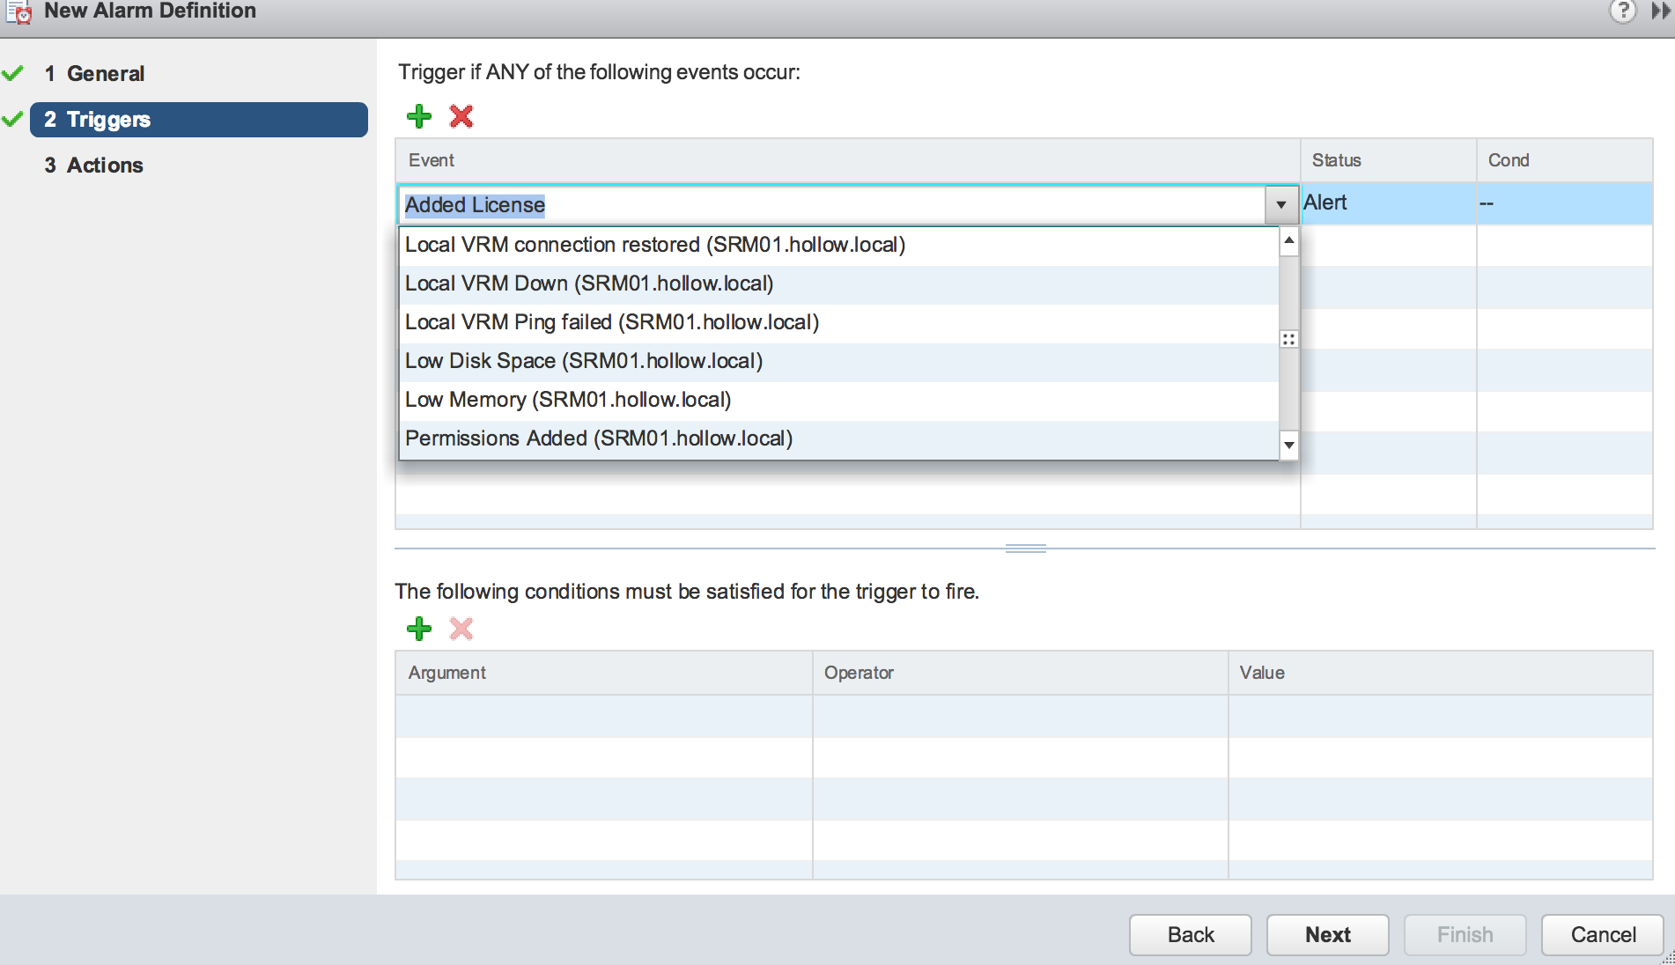Add a new condition with the green plus

(x=419, y=629)
